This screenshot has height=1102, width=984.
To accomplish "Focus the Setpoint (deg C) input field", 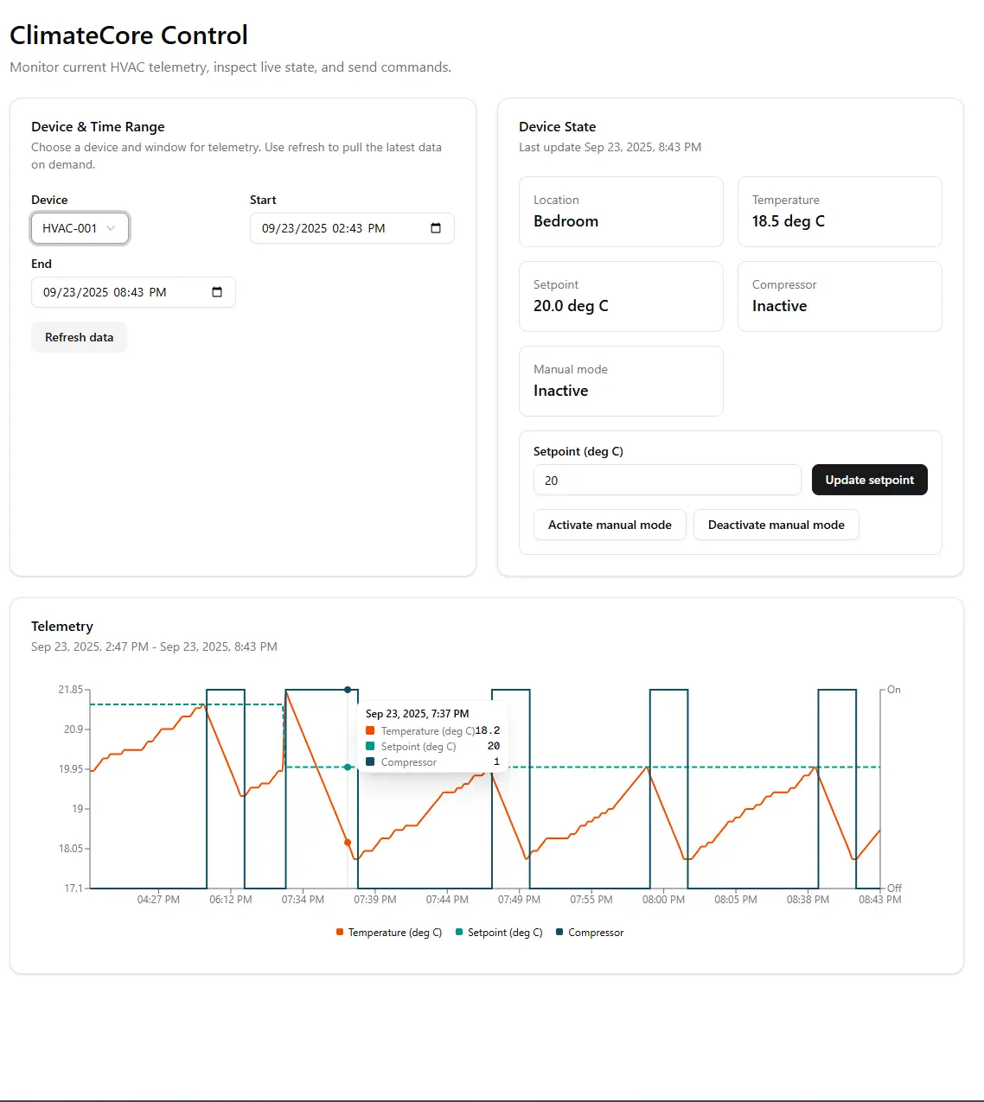I will click(667, 481).
